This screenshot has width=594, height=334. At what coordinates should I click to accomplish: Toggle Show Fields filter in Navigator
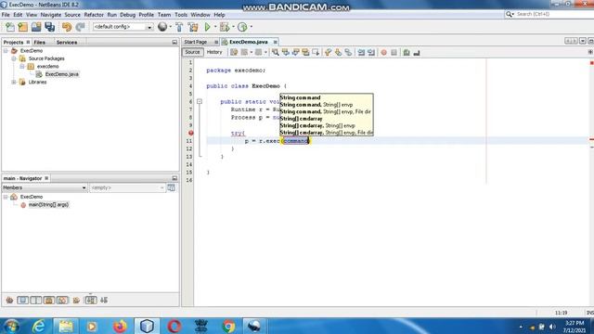point(22,301)
